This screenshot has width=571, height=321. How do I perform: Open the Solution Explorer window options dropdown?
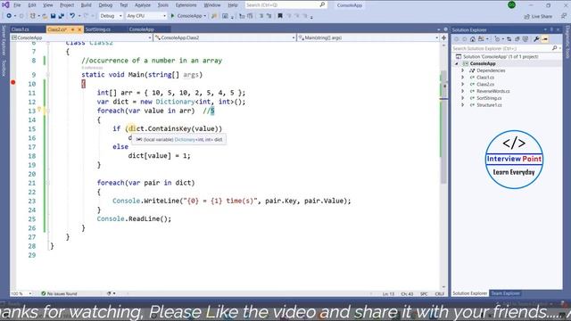(545, 29)
